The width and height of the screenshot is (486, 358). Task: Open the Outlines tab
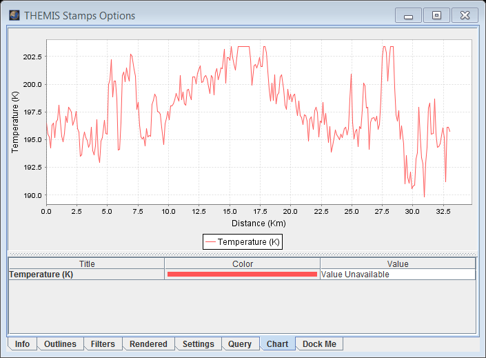tap(60, 344)
